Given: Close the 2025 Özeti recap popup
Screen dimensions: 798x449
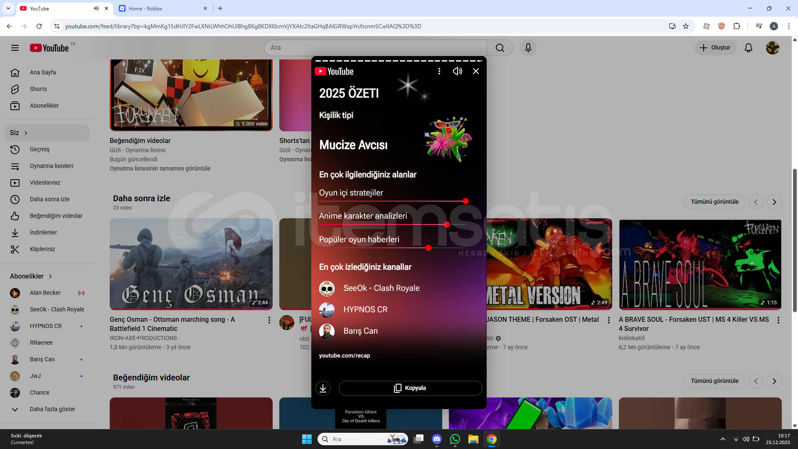Looking at the screenshot, I should tap(476, 71).
